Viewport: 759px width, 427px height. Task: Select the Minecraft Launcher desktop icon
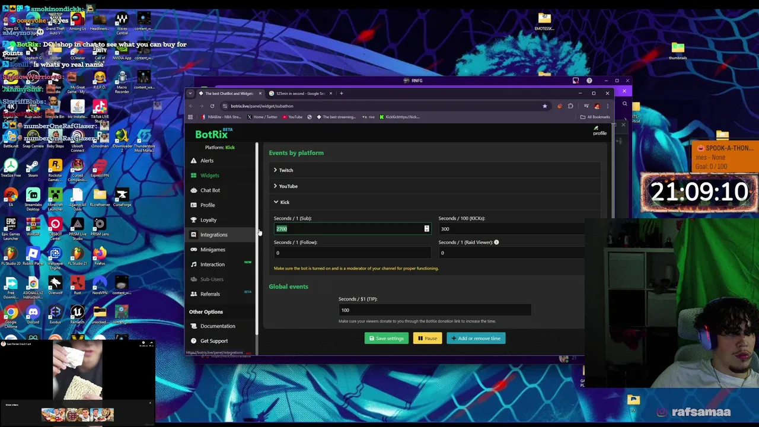[x=55, y=199]
